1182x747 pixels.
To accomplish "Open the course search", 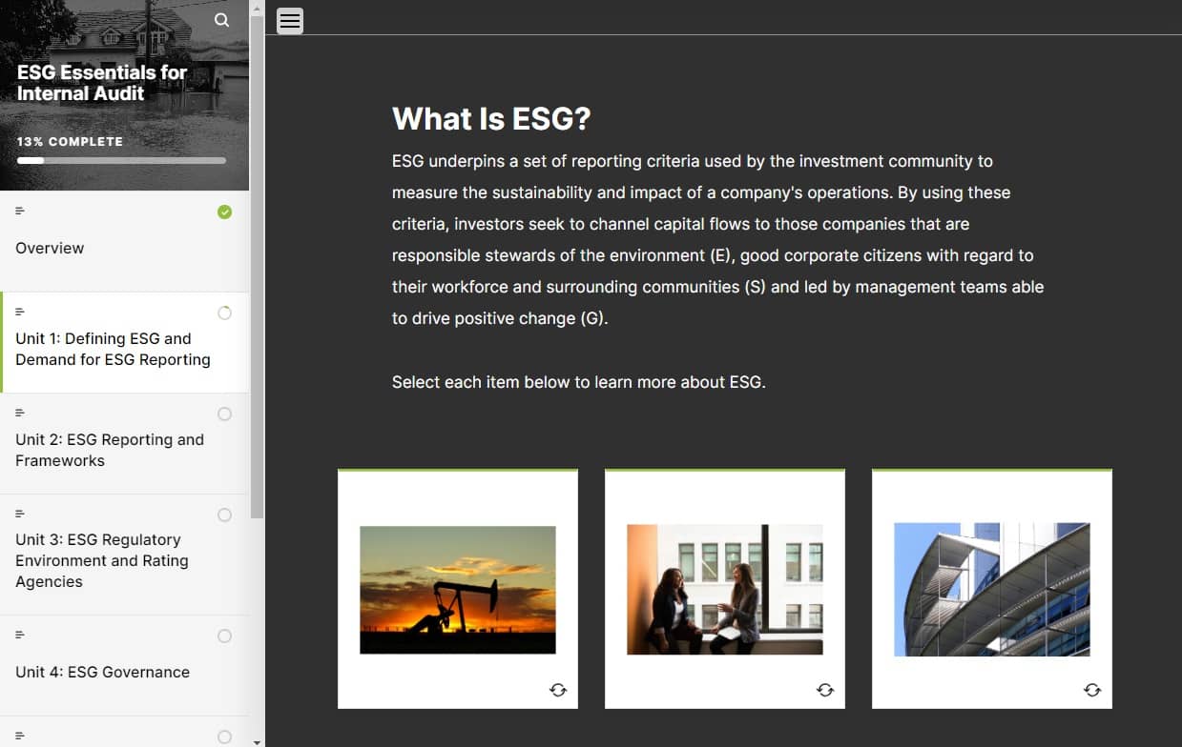I will pyautogui.click(x=222, y=20).
